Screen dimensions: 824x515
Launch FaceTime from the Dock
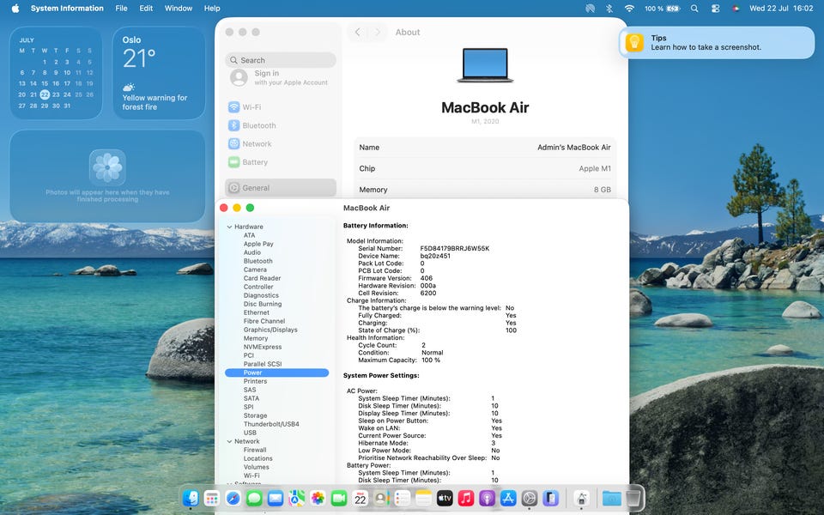pyautogui.click(x=339, y=498)
